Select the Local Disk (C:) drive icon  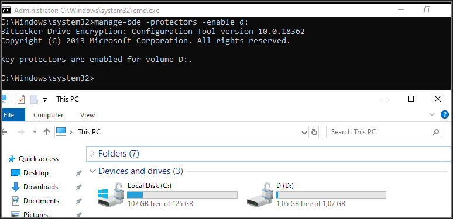111,194
